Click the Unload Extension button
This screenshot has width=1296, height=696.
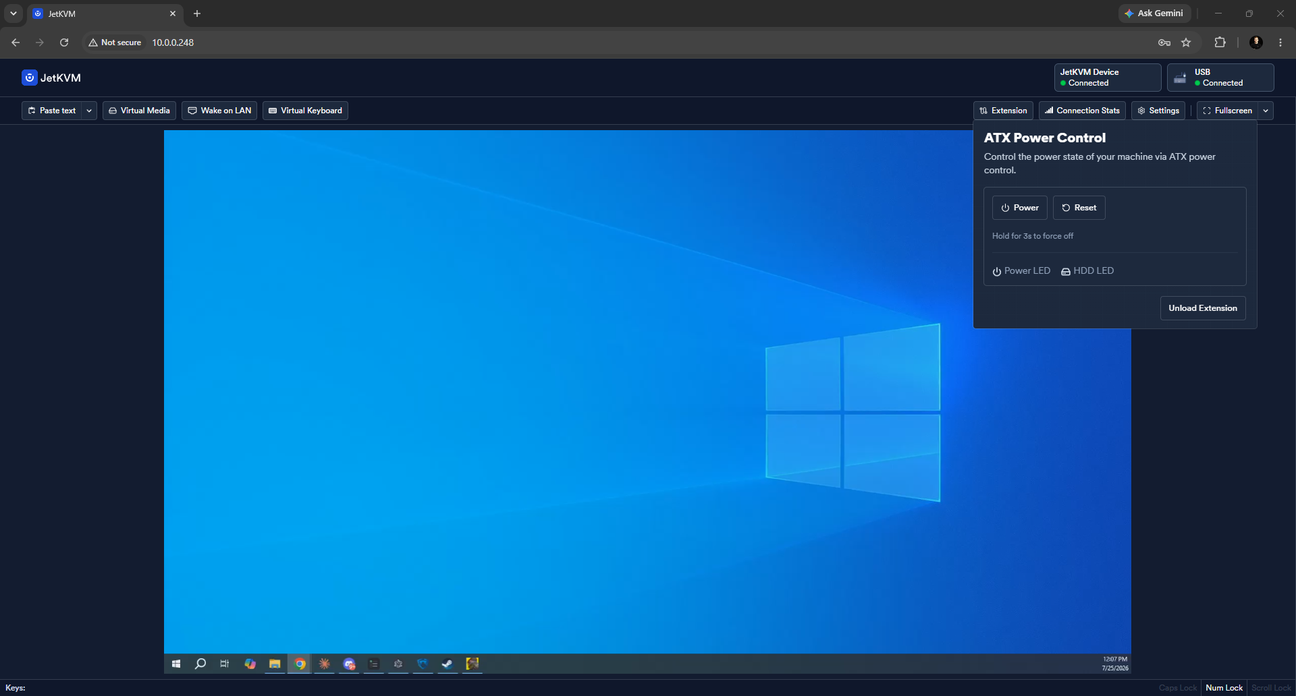point(1203,308)
